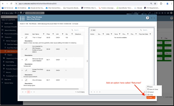Click pencil icon for Moroccan Spiced Lamb Meatball
The width and height of the screenshot is (174, 106).
tap(26, 60)
